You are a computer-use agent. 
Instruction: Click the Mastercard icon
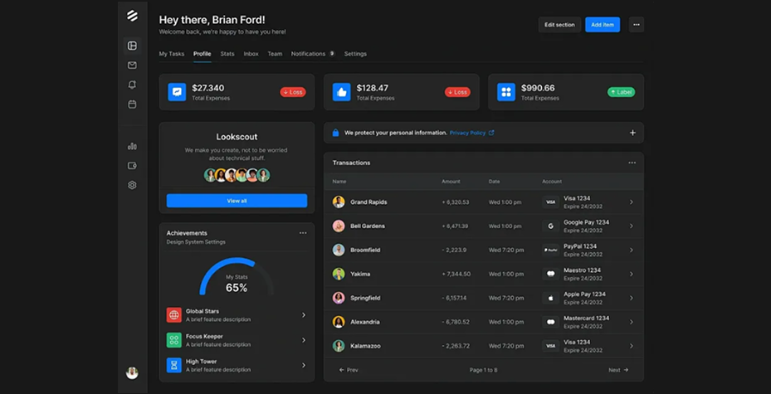pyautogui.click(x=551, y=323)
